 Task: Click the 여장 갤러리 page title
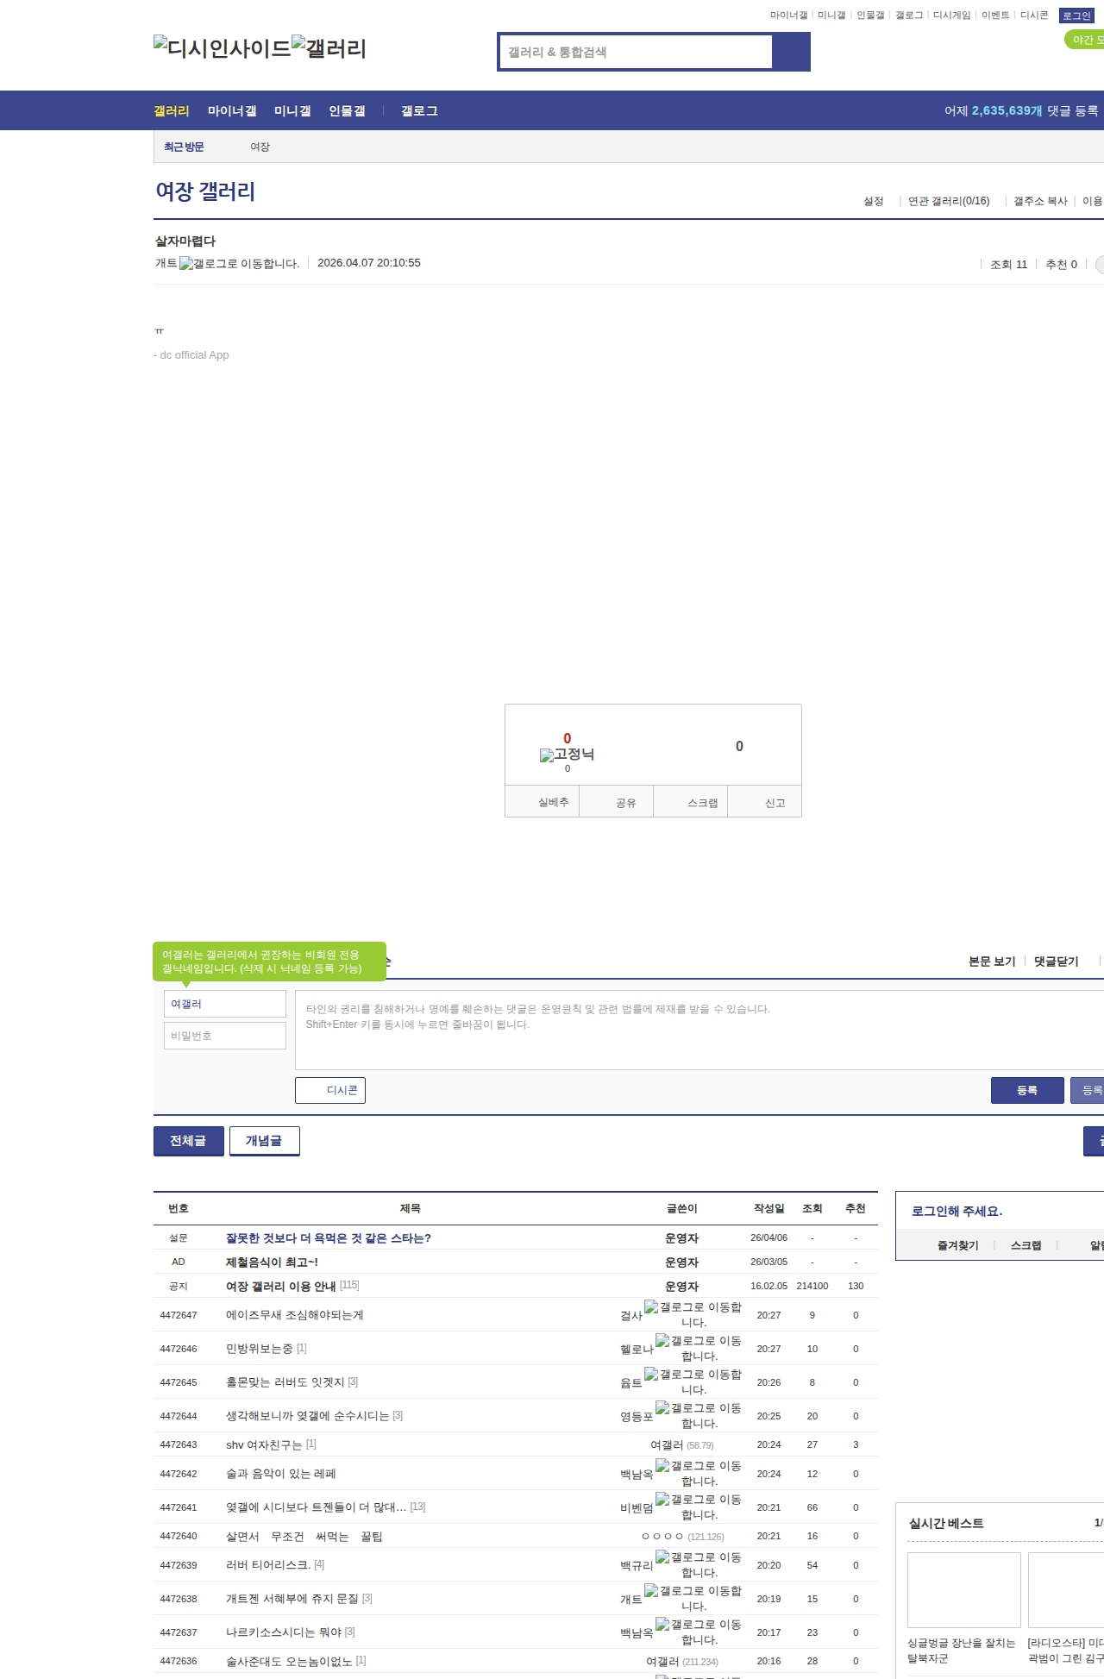pyautogui.click(x=205, y=191)
